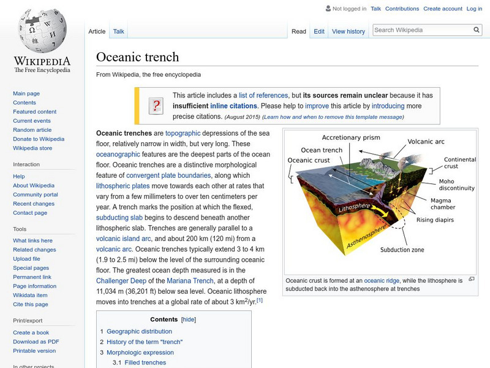Open the user Talk link at top
This screenshot has width=490, height=368.
(x=375, y=9)
